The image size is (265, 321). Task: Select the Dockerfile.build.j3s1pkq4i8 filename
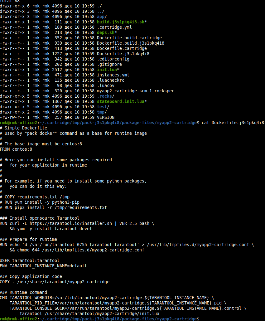click(x=131, y=43)
